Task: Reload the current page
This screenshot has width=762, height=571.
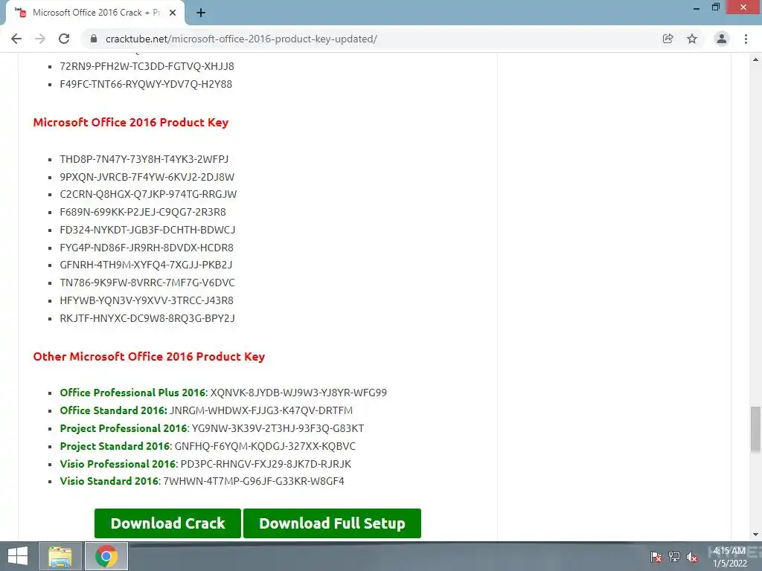Action: [64, 39]
